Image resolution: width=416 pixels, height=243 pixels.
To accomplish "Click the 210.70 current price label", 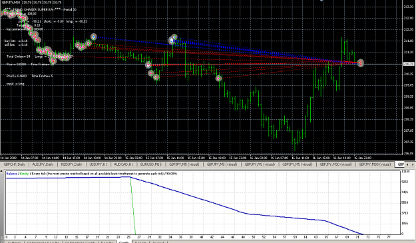I will [x=409, y=64].
